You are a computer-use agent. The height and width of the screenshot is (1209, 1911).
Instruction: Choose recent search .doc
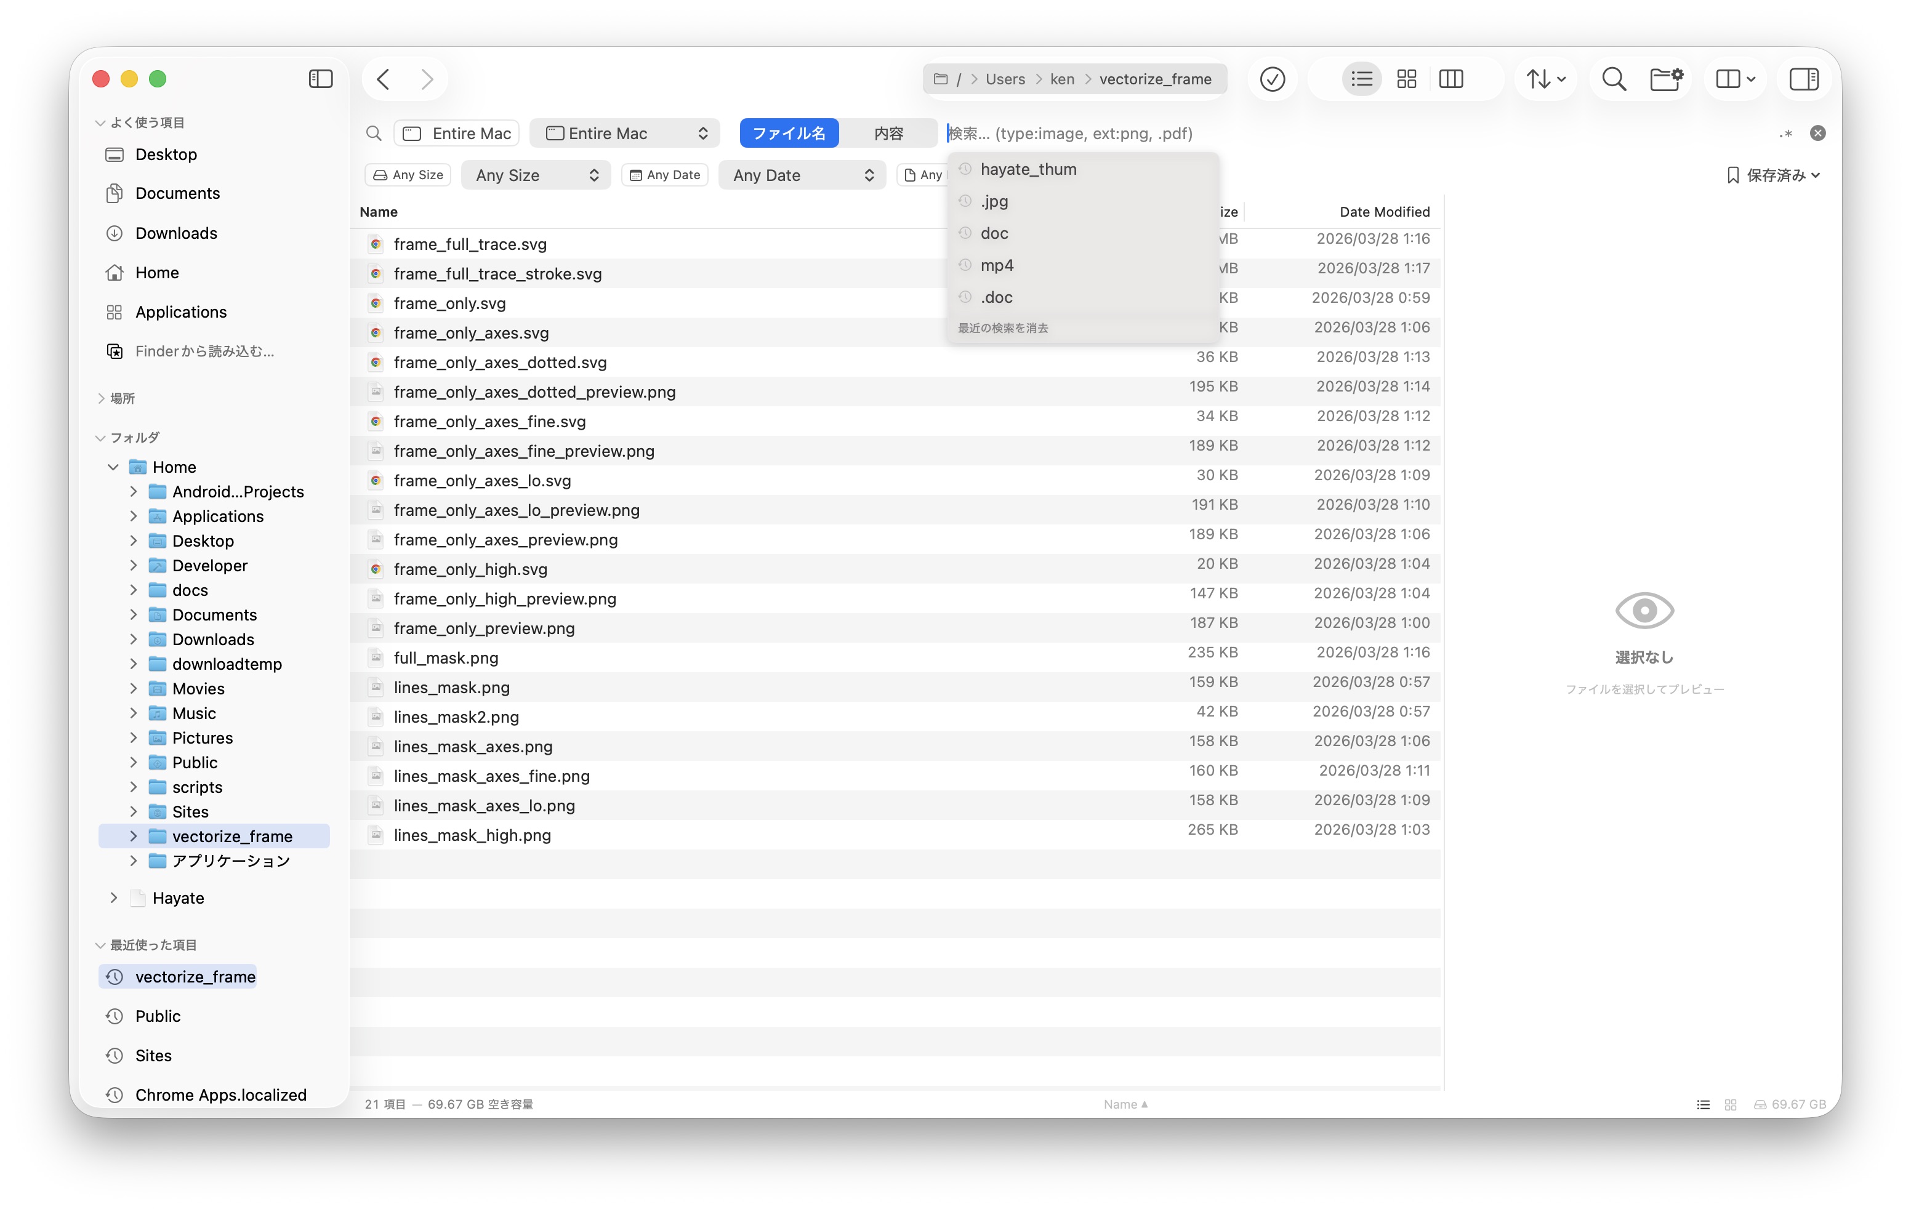(1084, 297)
